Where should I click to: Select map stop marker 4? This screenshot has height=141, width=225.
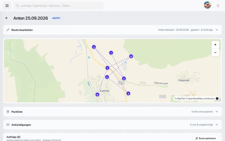click(x=128, y=94)
